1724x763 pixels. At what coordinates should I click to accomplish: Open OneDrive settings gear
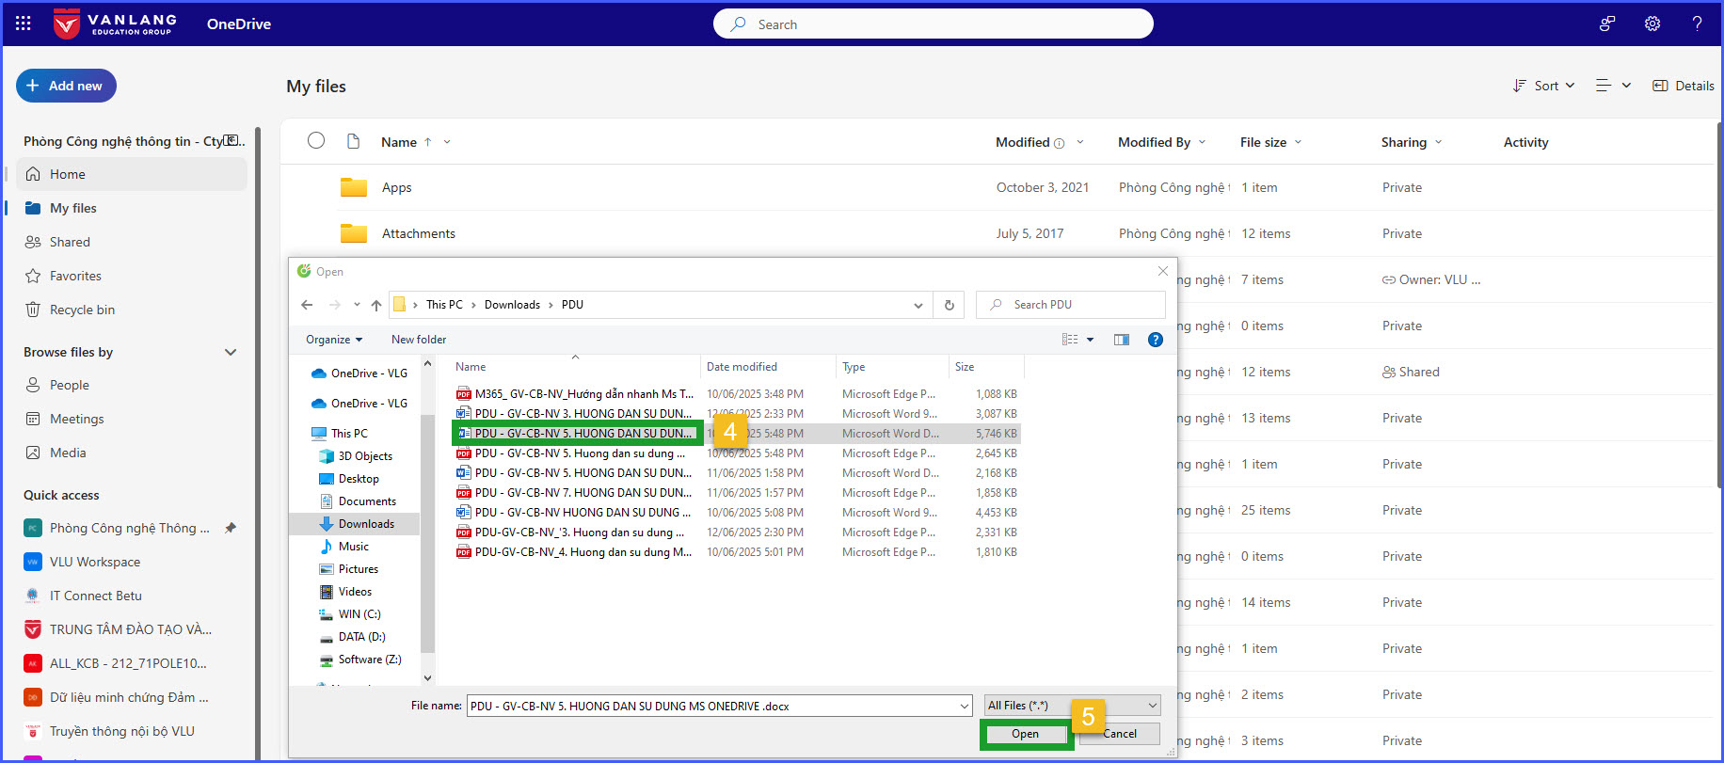[1652, 24]
